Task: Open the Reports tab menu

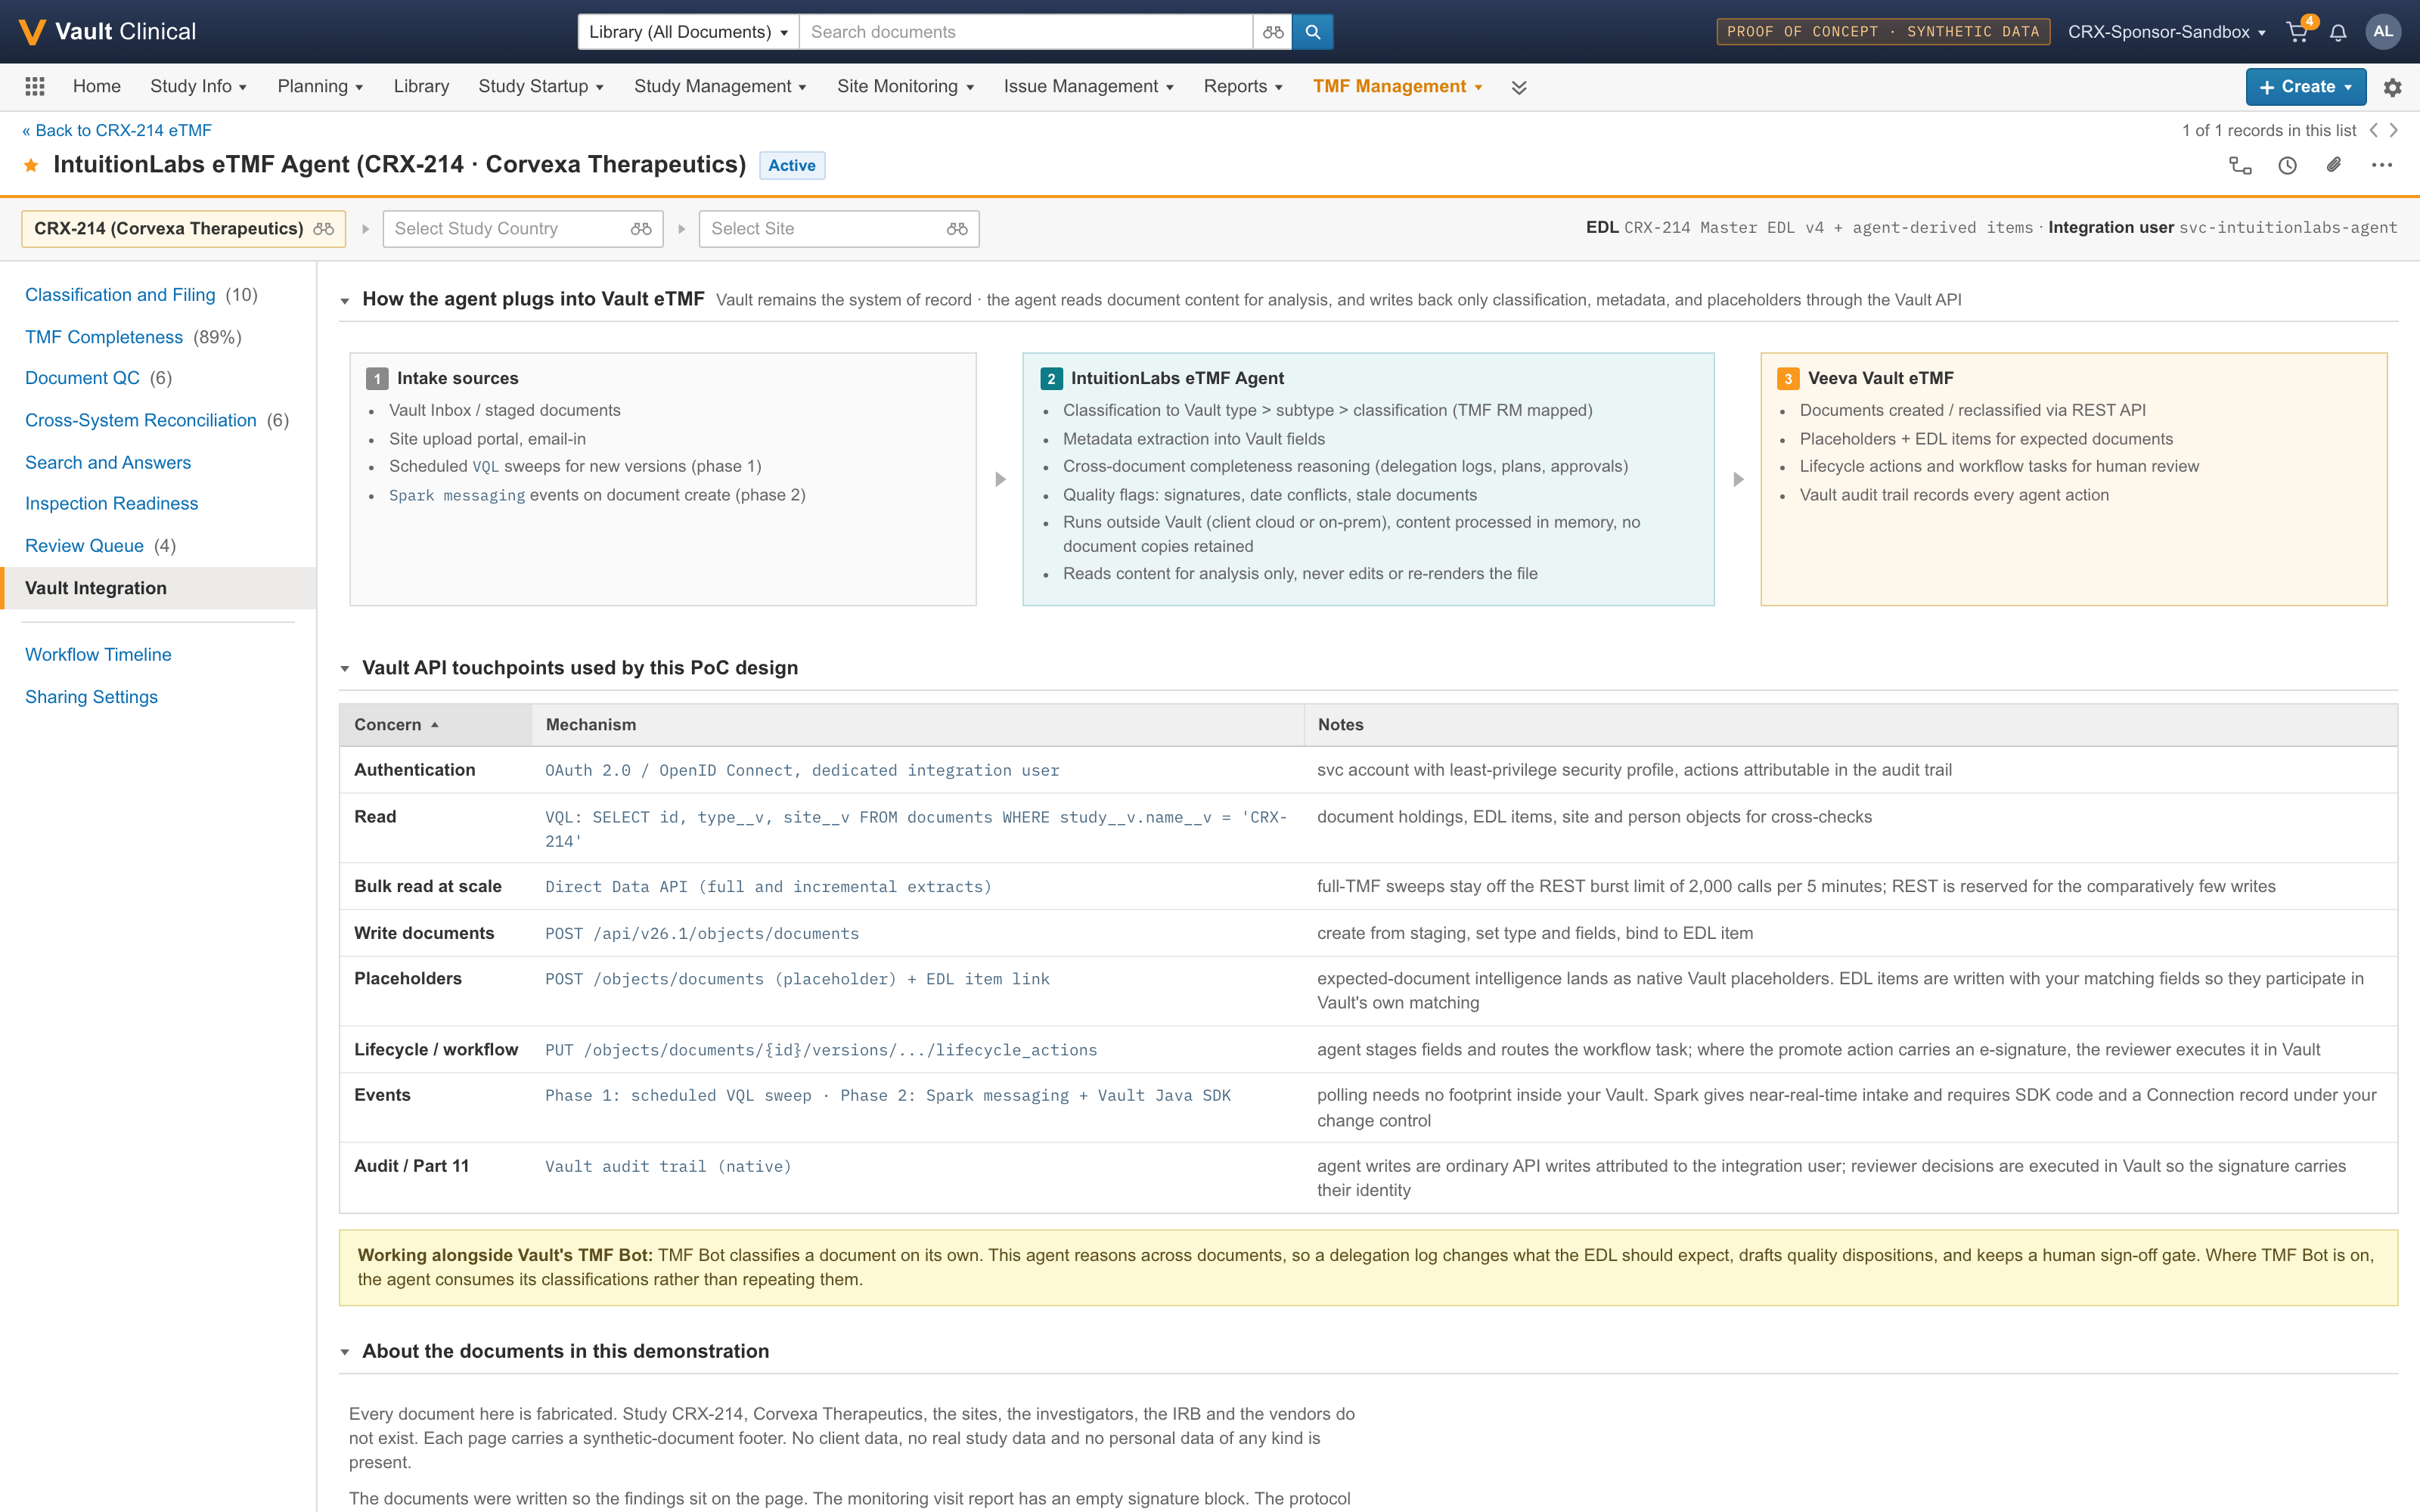Action: click(x=1243, y=87)
